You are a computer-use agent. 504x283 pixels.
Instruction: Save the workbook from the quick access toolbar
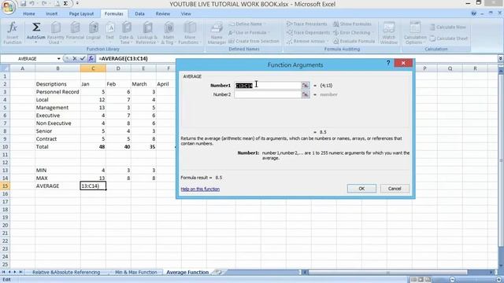click(23, 3)
